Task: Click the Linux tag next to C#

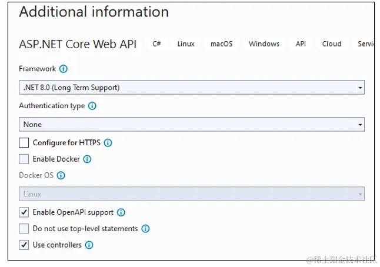Action: pyautogui.click(x=186, y=44)
